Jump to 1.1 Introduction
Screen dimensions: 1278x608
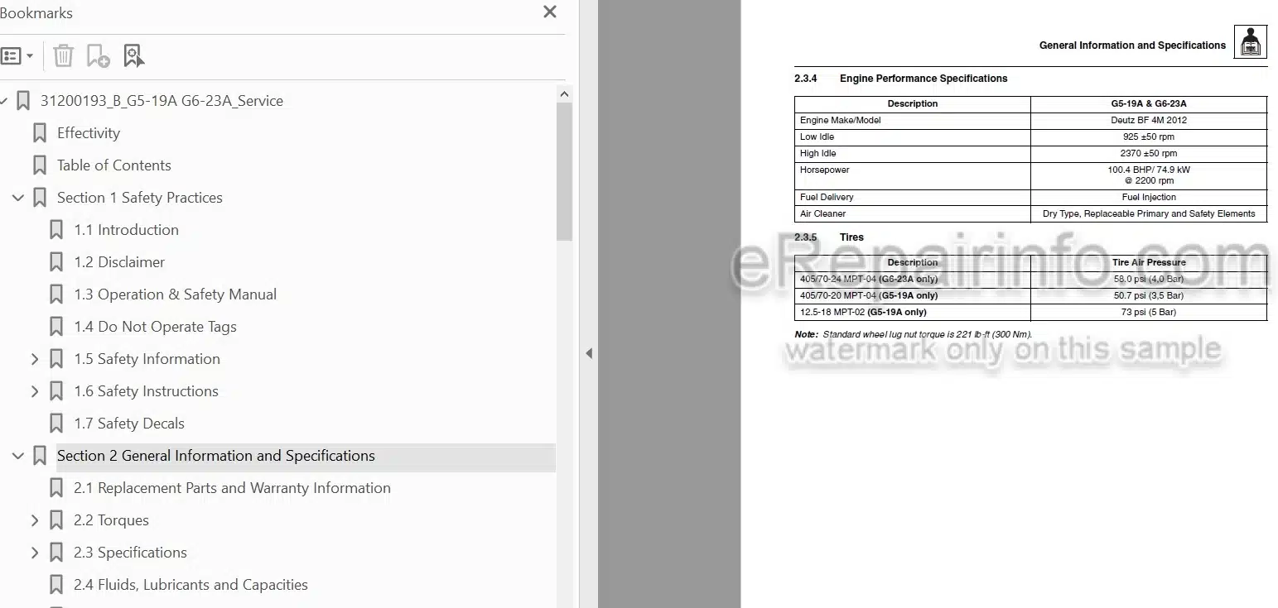point(126,230)
